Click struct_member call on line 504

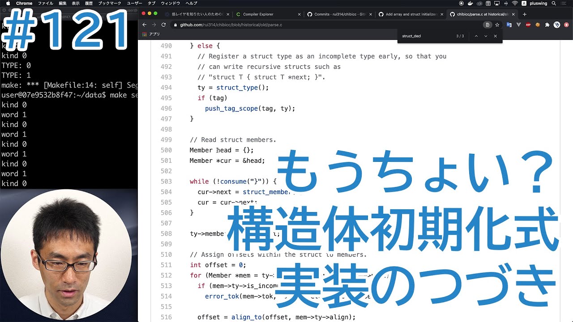coord(267,192)
